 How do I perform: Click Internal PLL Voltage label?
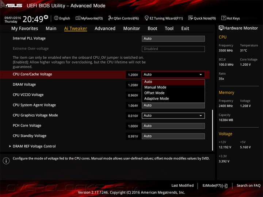click(29, 38)
